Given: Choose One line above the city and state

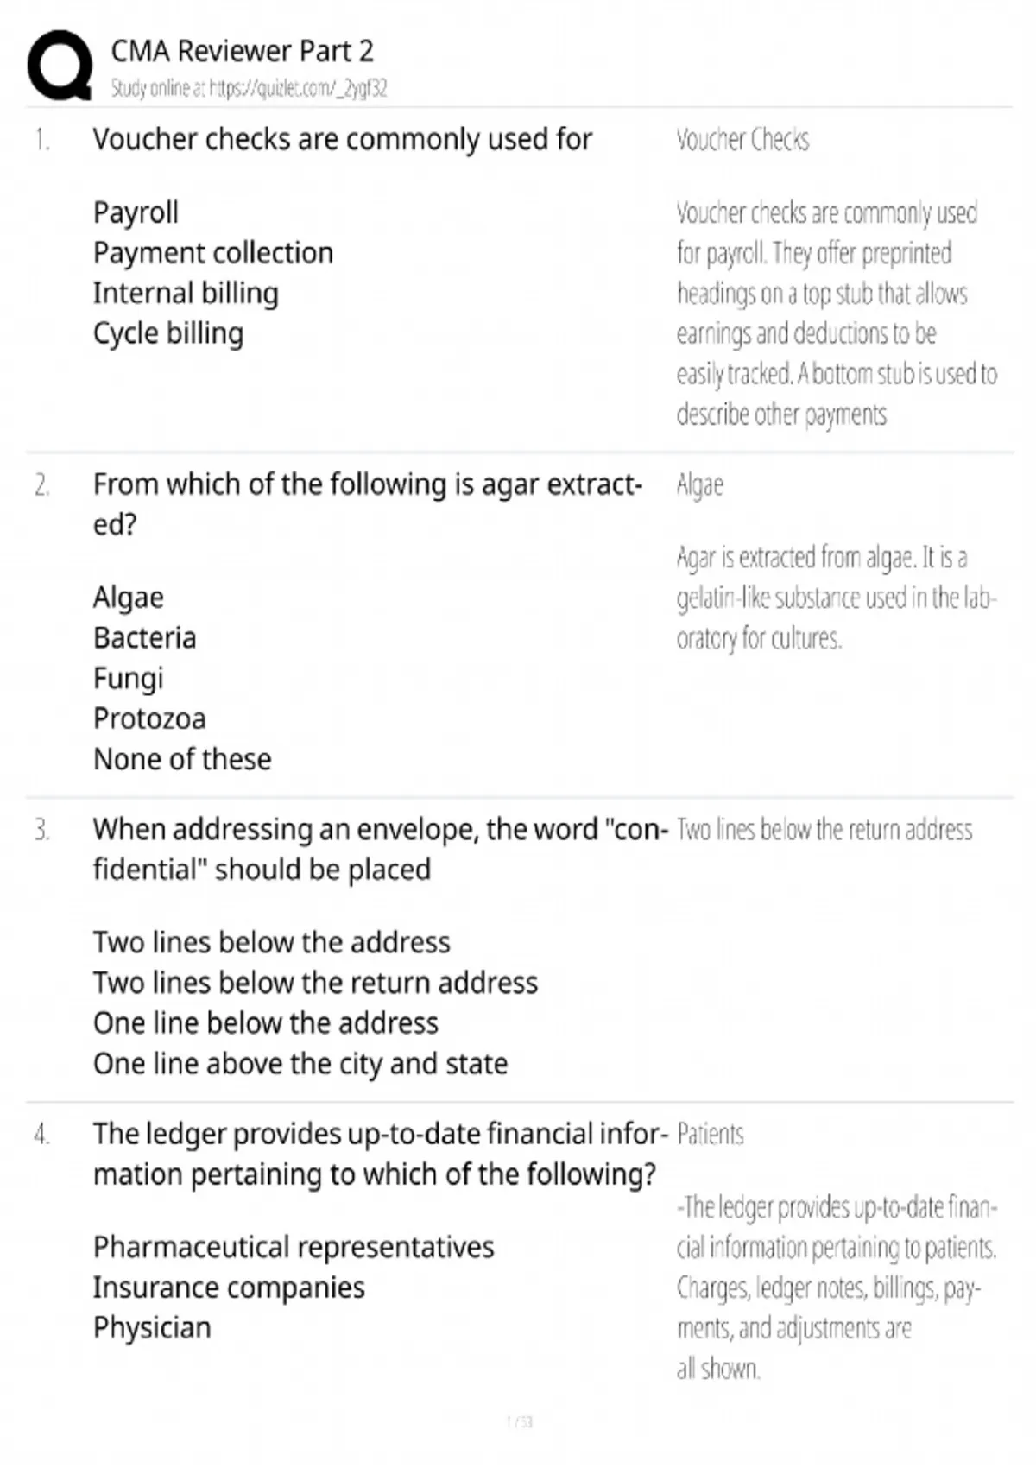Looking at the screenshot, I should (300, 1063).
